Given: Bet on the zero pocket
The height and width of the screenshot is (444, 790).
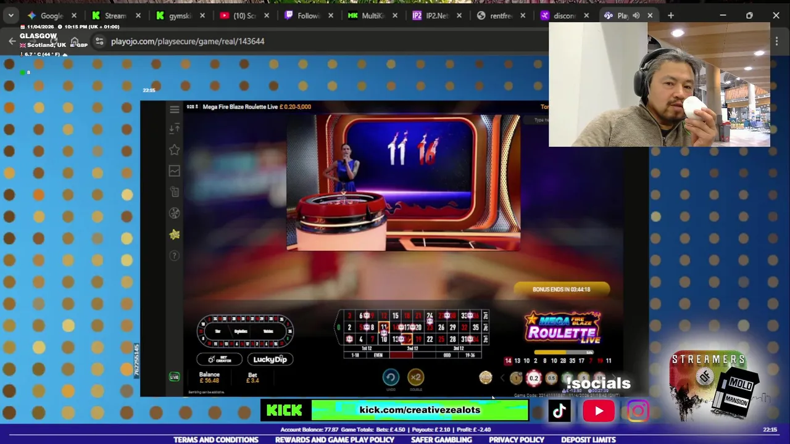Looking at the screenshot, I should tap(338, 327).
